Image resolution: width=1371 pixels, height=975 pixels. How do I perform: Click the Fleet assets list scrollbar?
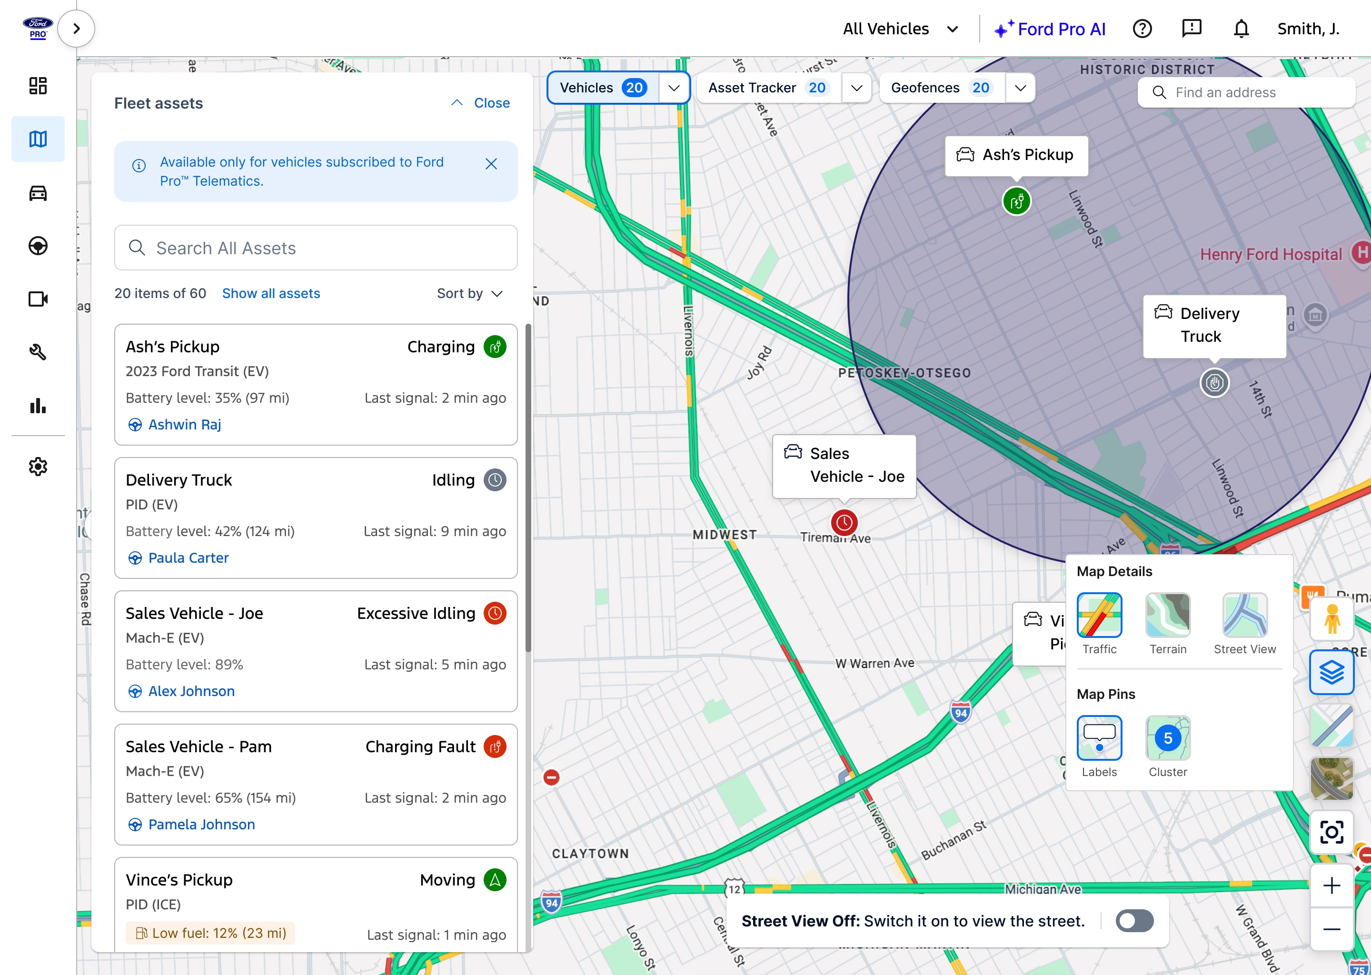(x=528, y=487)
